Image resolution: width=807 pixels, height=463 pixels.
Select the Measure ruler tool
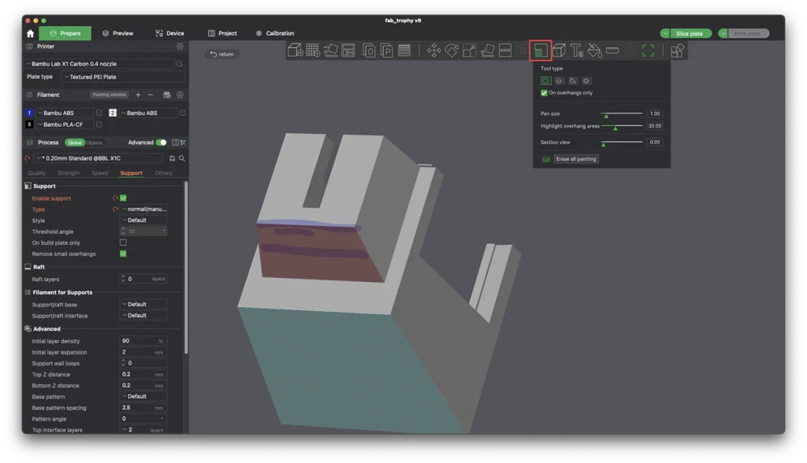click(612, 50)
